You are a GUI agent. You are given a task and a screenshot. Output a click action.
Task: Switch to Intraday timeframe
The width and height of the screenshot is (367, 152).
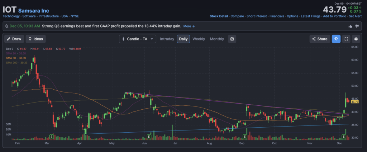click(167, 39)
